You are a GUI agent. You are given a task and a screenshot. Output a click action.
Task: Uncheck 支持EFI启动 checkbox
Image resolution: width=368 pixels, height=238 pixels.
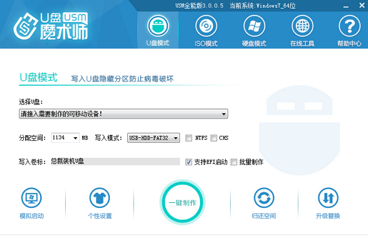coord(189,162)
